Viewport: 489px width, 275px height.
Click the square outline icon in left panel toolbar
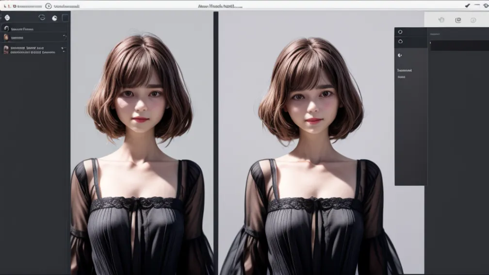(65, 17)
